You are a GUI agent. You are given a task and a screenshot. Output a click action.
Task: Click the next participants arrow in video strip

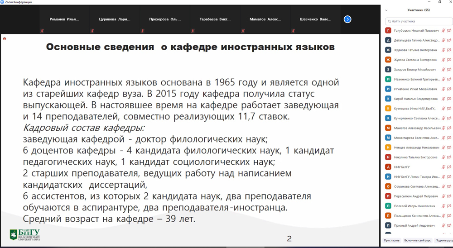(x=347, y=19)
